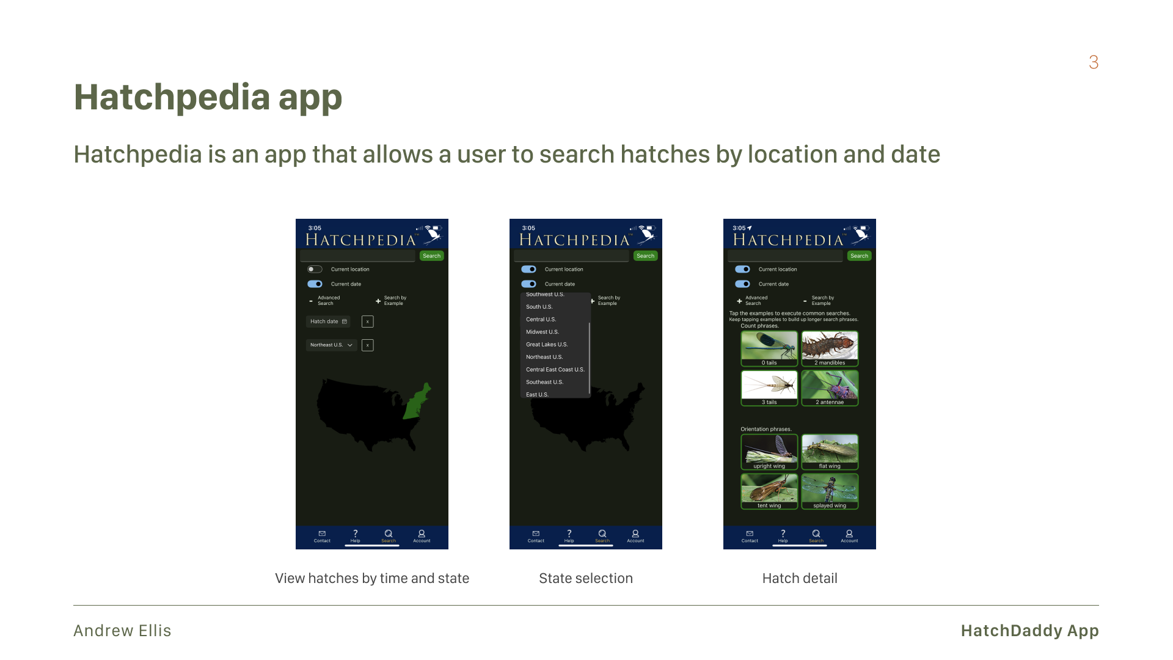The width and height of the screenshot is (1173, 660).
Task: Click the x icon next to Northeast U.S.
Action: click(367, 345)
